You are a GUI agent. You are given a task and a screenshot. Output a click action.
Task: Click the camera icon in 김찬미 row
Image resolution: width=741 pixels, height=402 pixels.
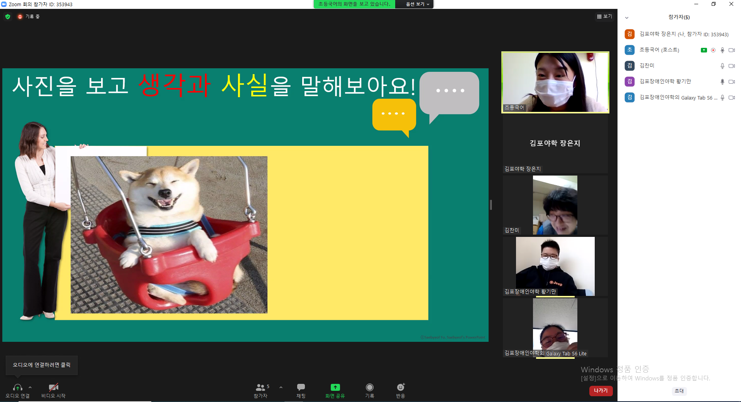[x=732, y=66]
